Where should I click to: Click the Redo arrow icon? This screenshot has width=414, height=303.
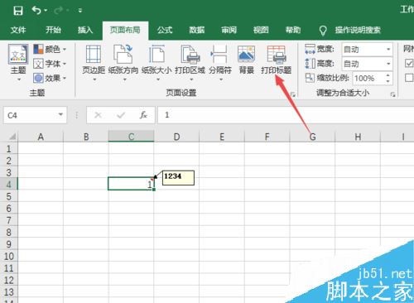[59, 11]
